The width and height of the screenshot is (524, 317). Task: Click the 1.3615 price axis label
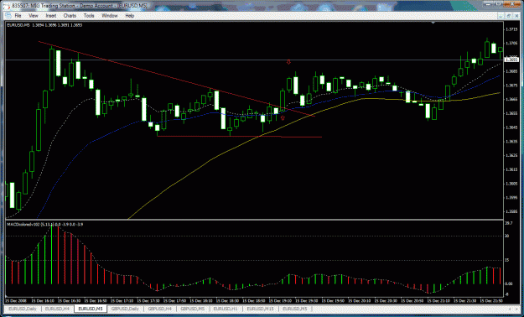(x=511, y=169)
